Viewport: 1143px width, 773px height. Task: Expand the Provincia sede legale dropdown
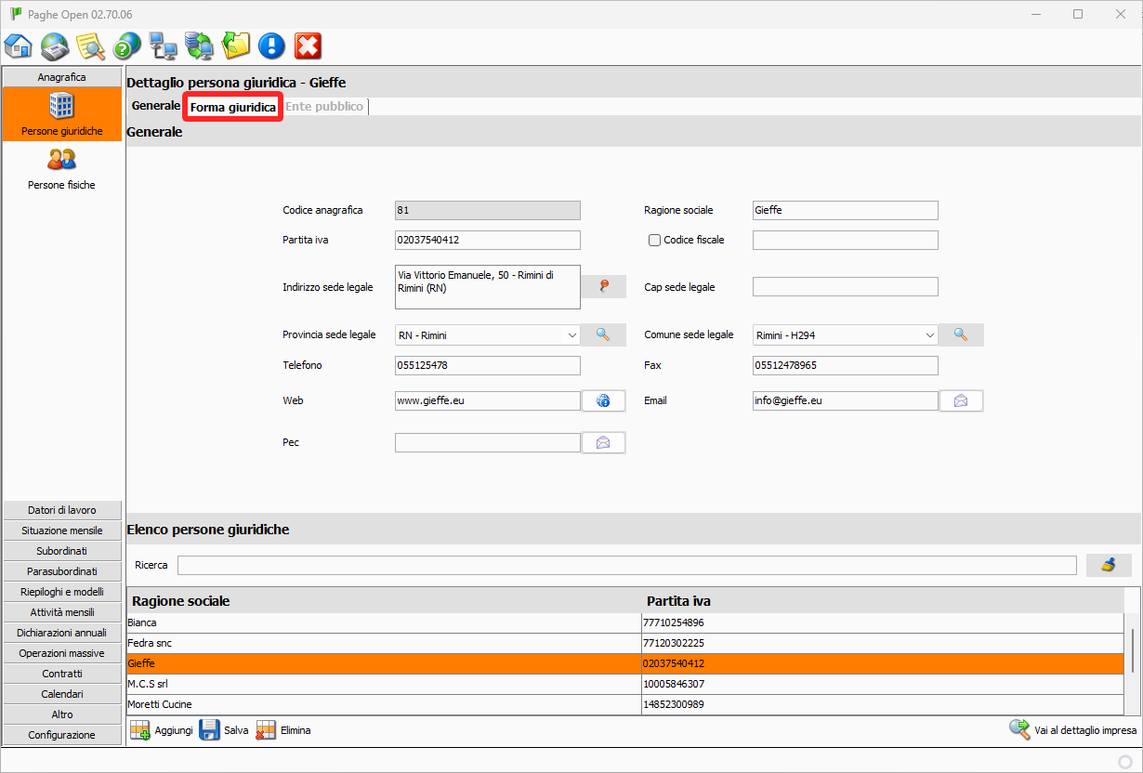571,335
